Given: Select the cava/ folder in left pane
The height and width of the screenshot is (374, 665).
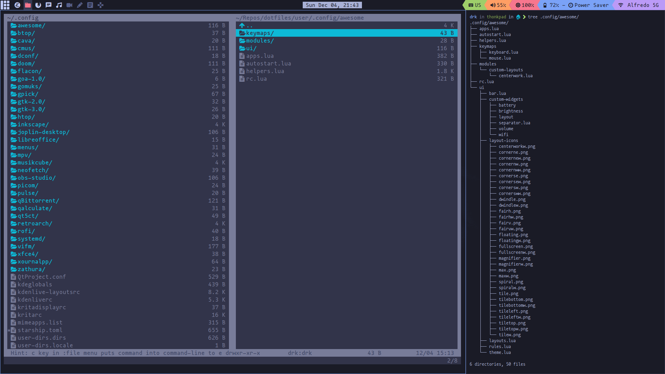Looking at the screenshot, I should click(118, 41).
